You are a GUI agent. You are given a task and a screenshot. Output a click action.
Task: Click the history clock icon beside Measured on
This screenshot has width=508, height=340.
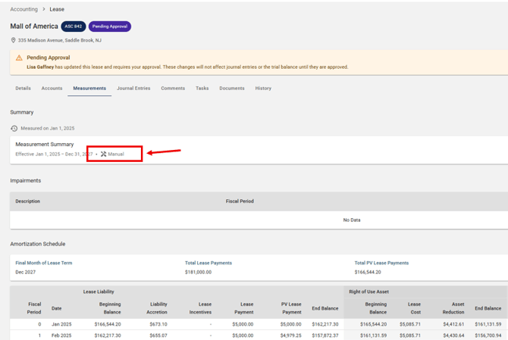pyautogui.click(x=14, y=129)
